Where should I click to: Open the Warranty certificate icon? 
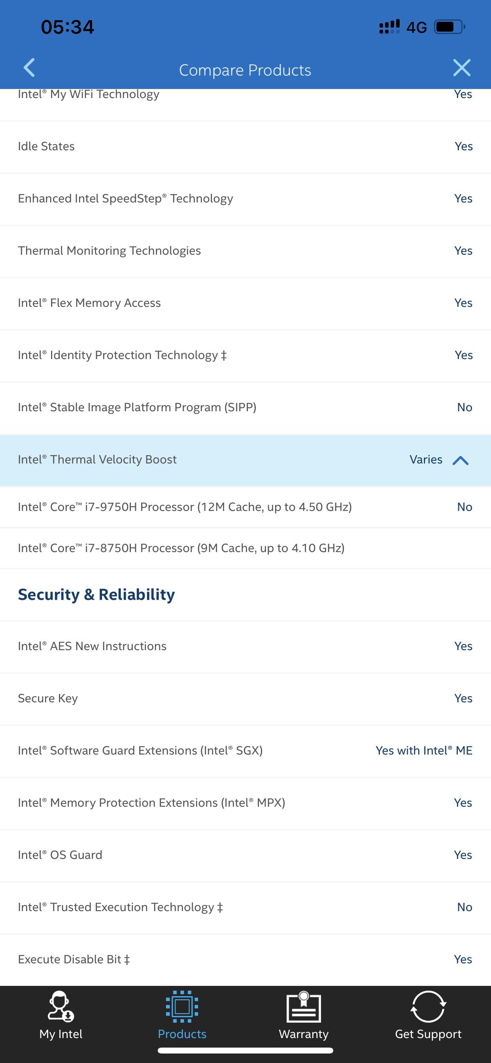click(x=304, y=1006)
